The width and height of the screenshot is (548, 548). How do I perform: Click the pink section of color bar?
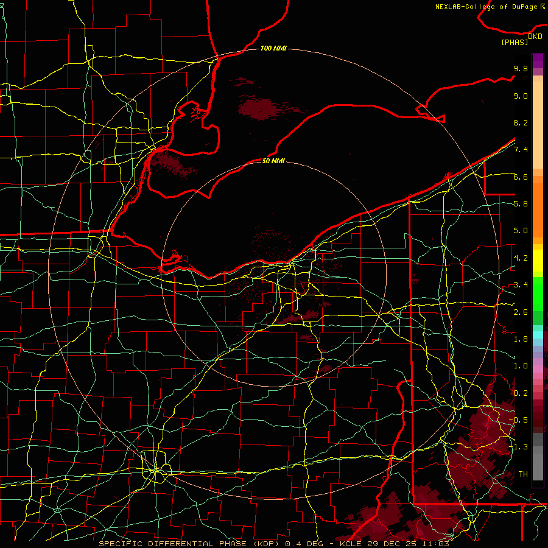click(538, 370)
